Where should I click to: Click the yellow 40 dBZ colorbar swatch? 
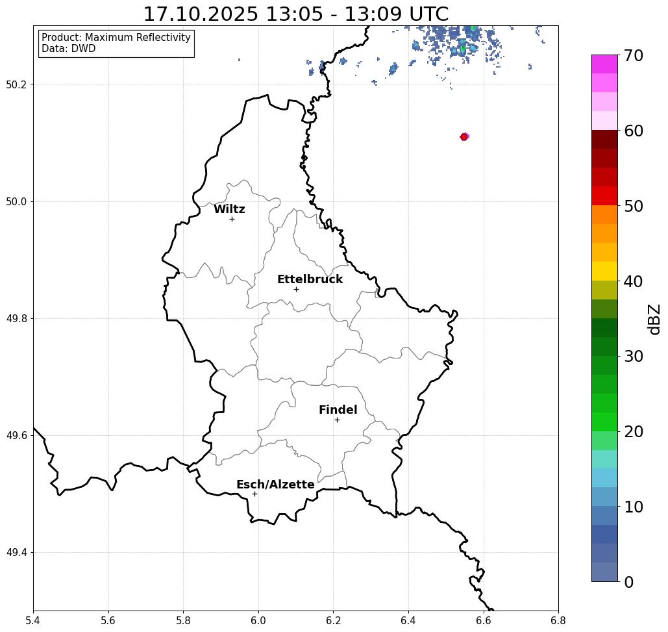(x=604, y=272)
